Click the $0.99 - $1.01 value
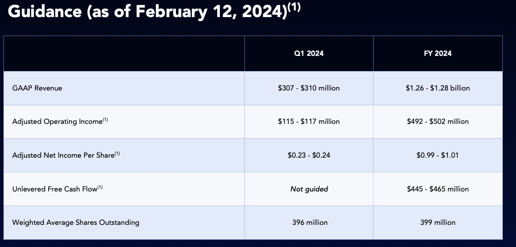Image resolution: width=516 pixels, height=247 pixels. pyautogui.click(x=438, y=155)
